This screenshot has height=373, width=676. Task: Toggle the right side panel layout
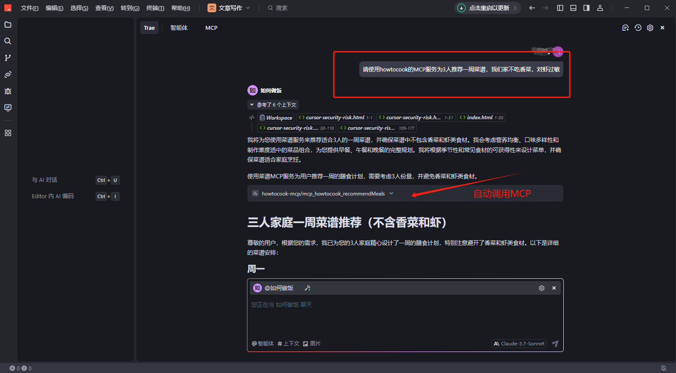coord(587,8)
